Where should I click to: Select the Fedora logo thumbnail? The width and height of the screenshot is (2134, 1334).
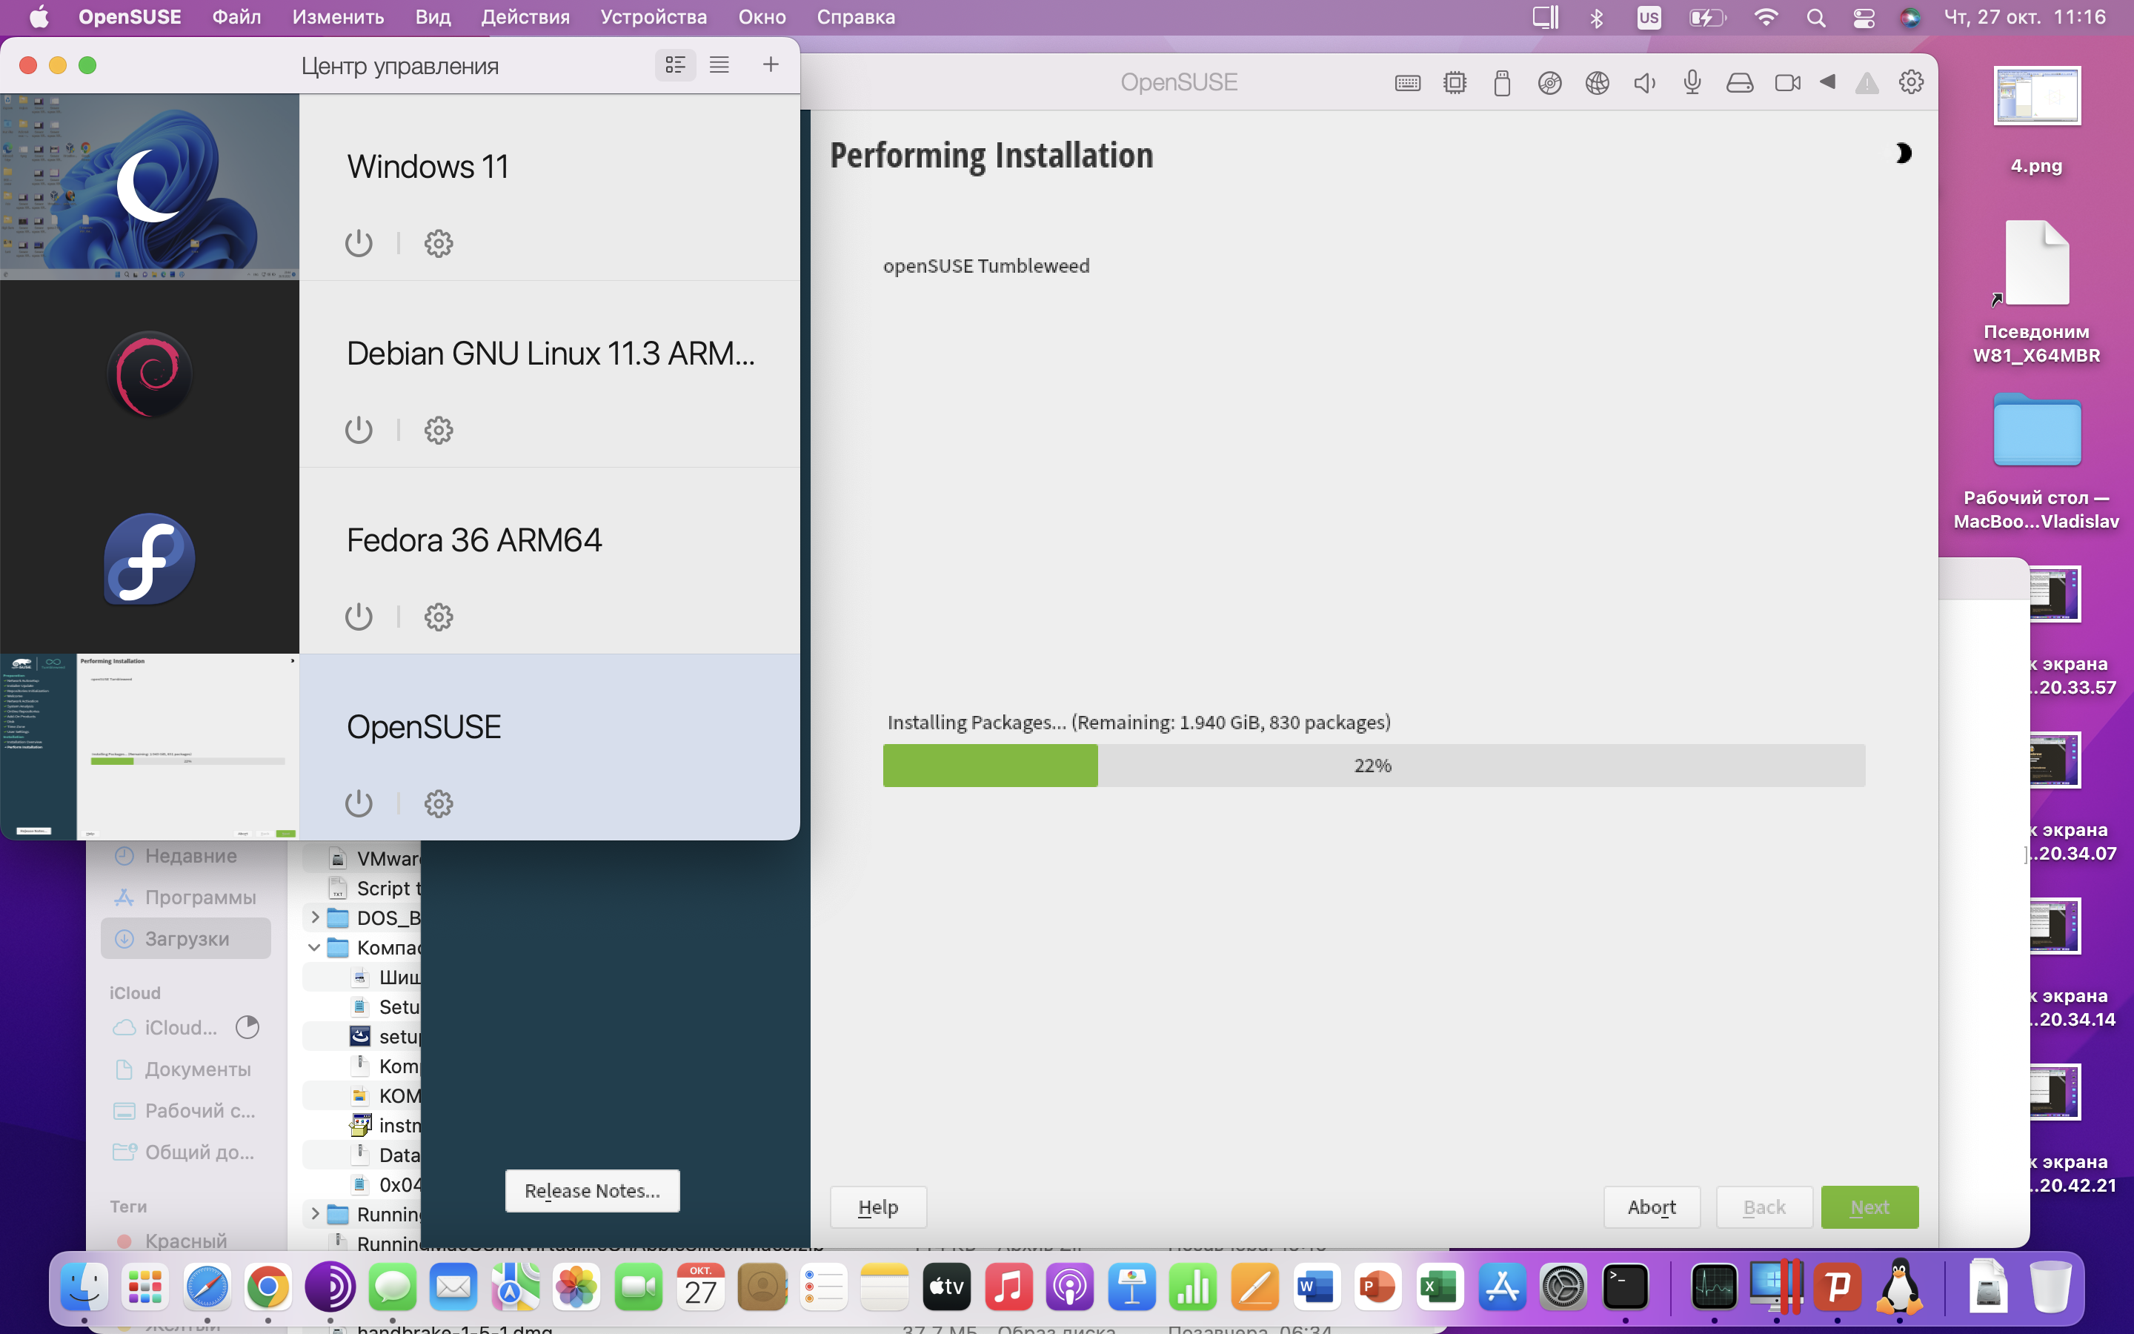pos(150,560)
